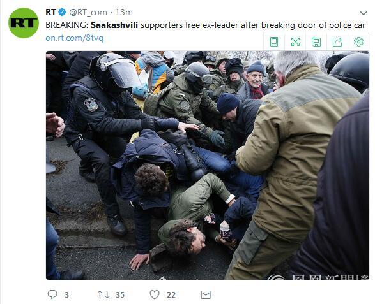Share the image via the arrow icon
Viewport: 375px width, 304px height.
(x=337, y=42)
